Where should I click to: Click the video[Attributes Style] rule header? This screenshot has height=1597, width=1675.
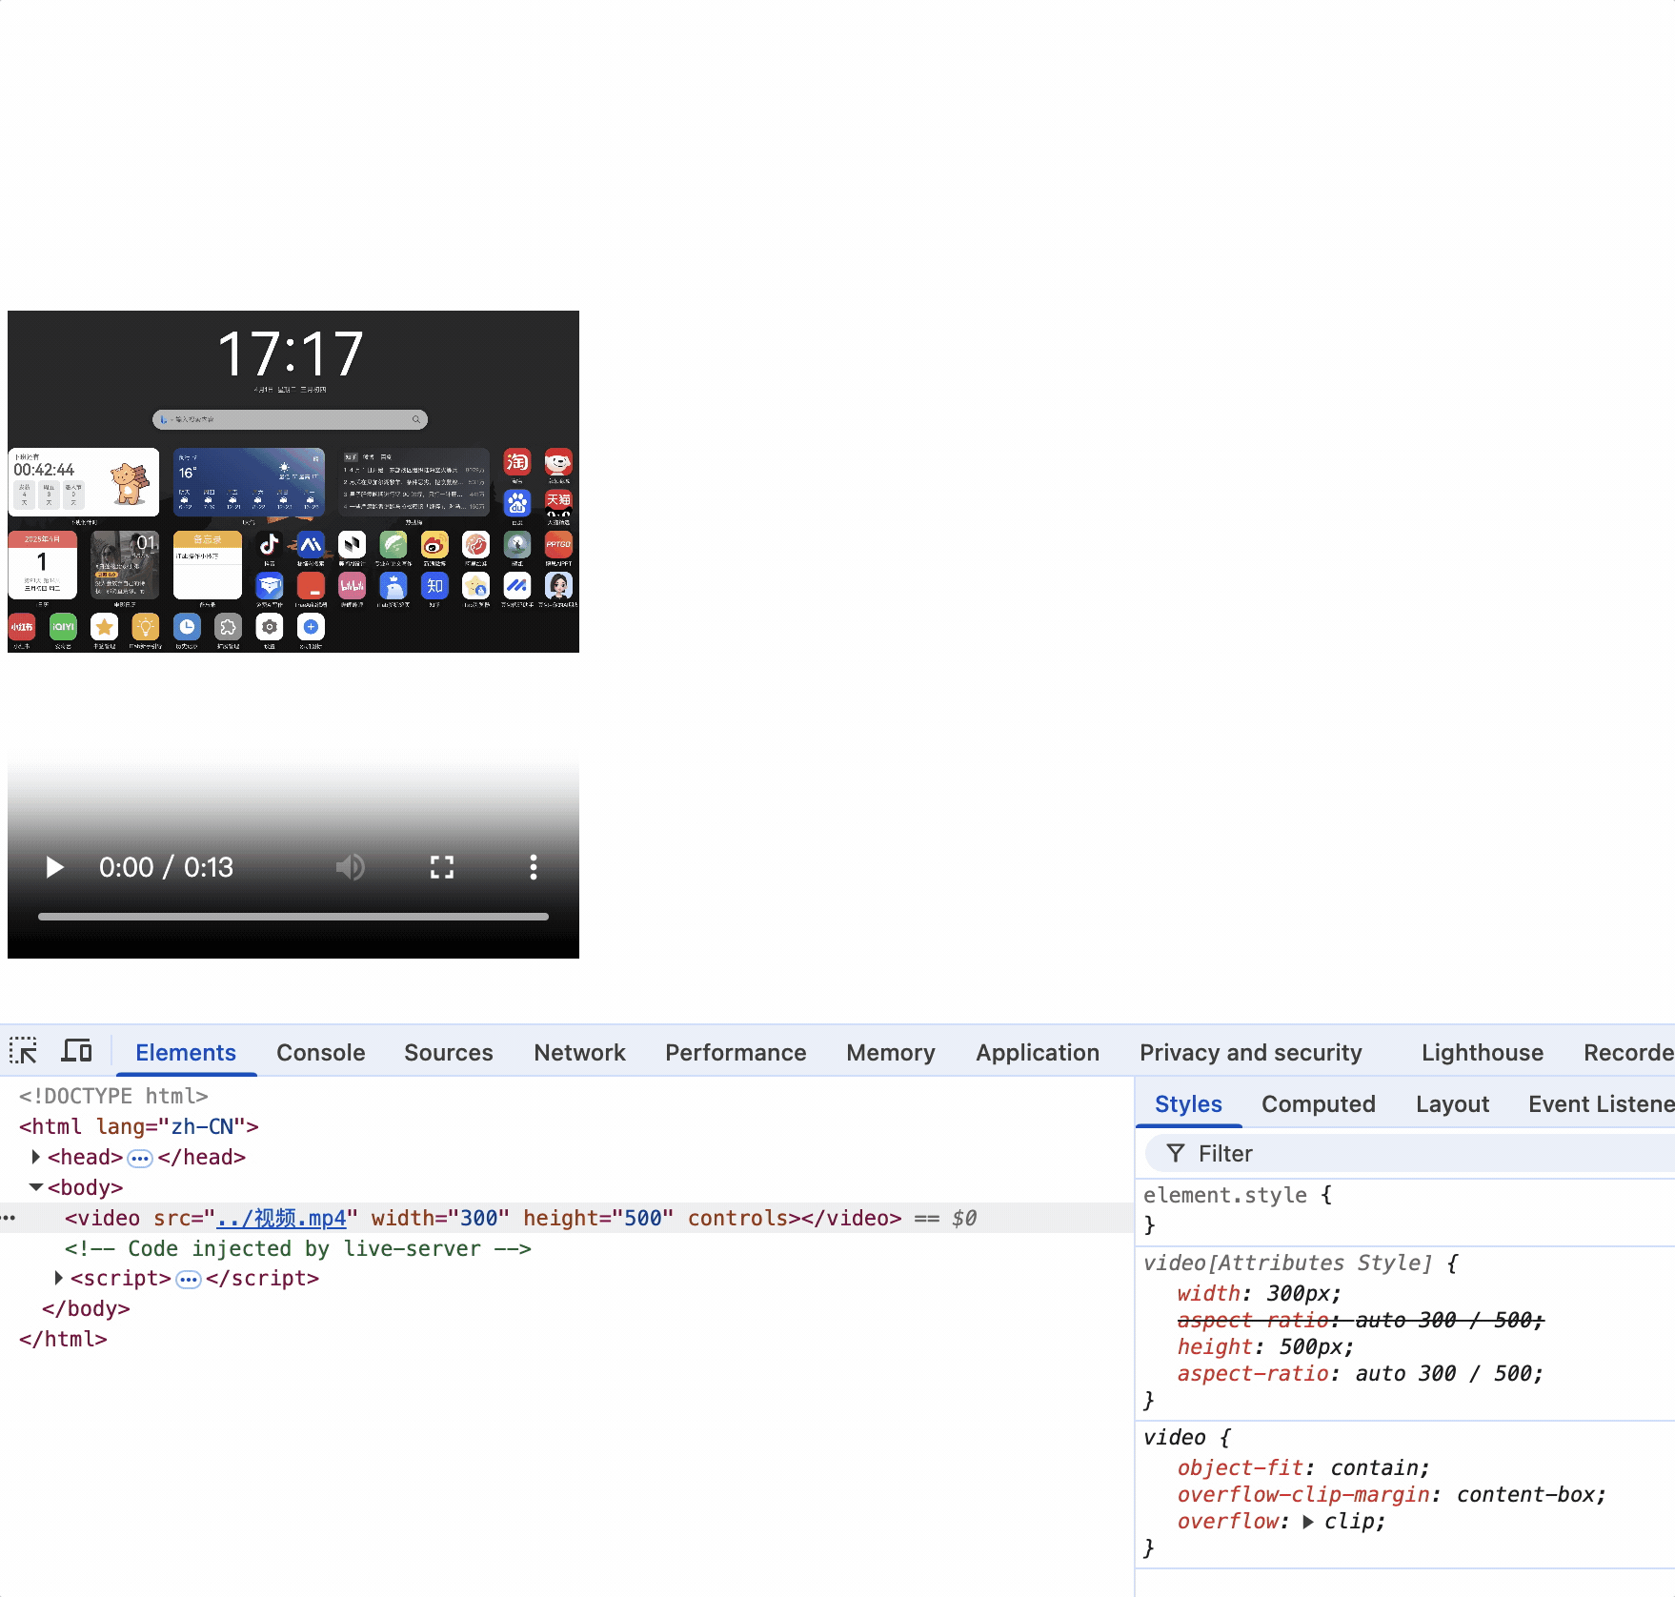coord(1288,1263)
